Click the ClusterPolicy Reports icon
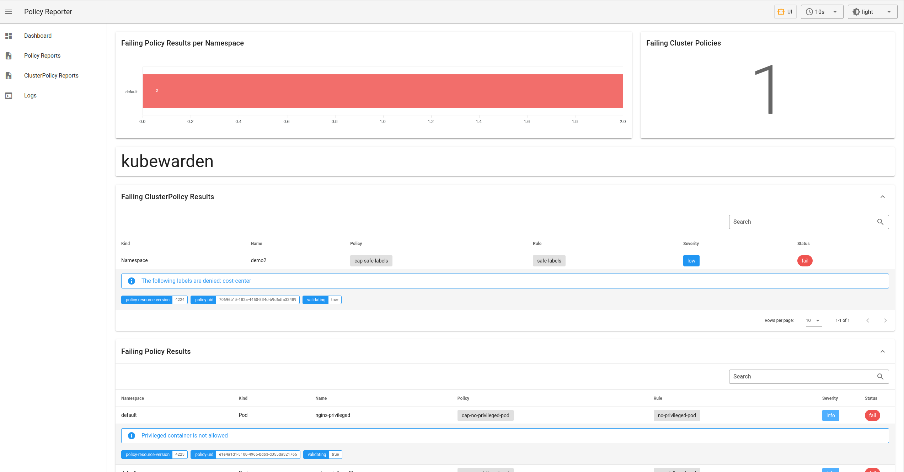 point(9,75)
